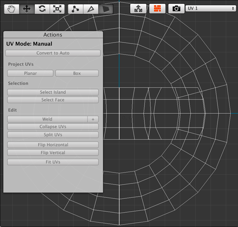Viewport: 238px width, 227px height.
Task: Switch to vertex selection mode
Action: (x=75, y=9)
